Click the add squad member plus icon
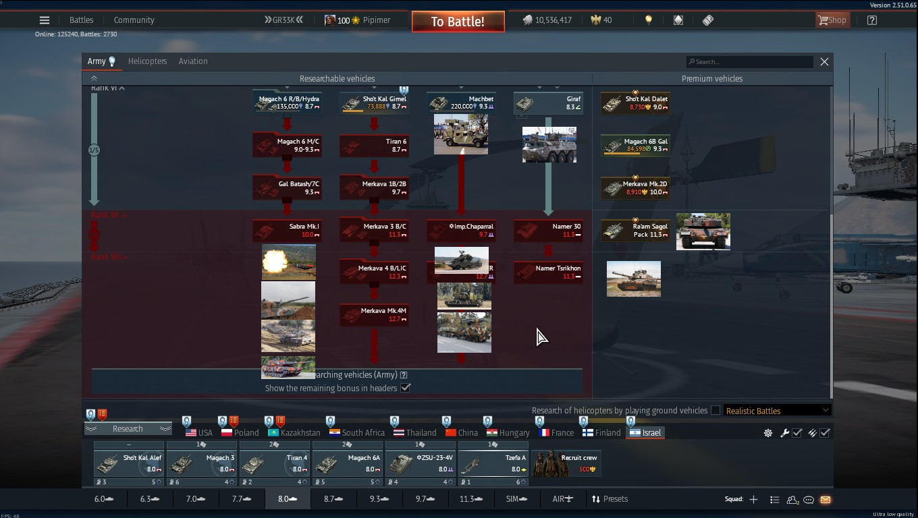 tap(753, 500)
